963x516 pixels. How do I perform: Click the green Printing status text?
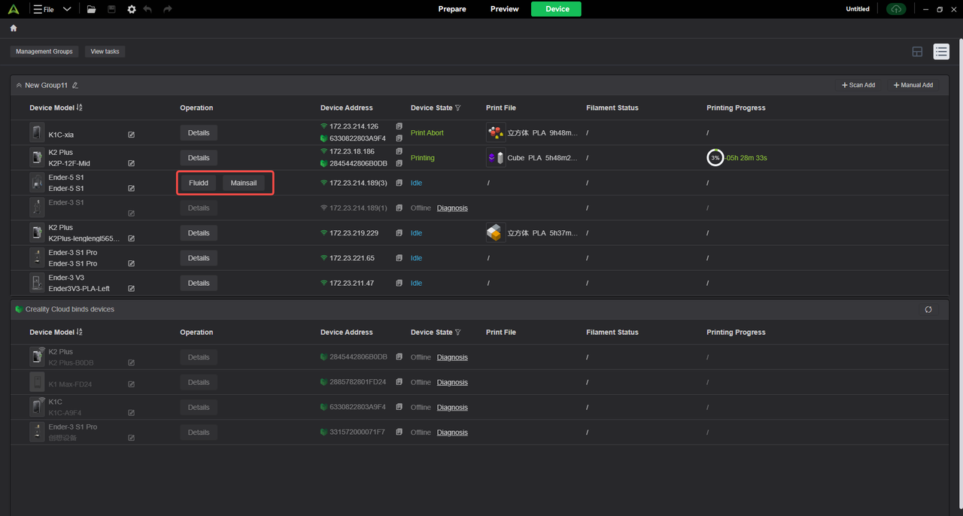[x=423, y=158]
